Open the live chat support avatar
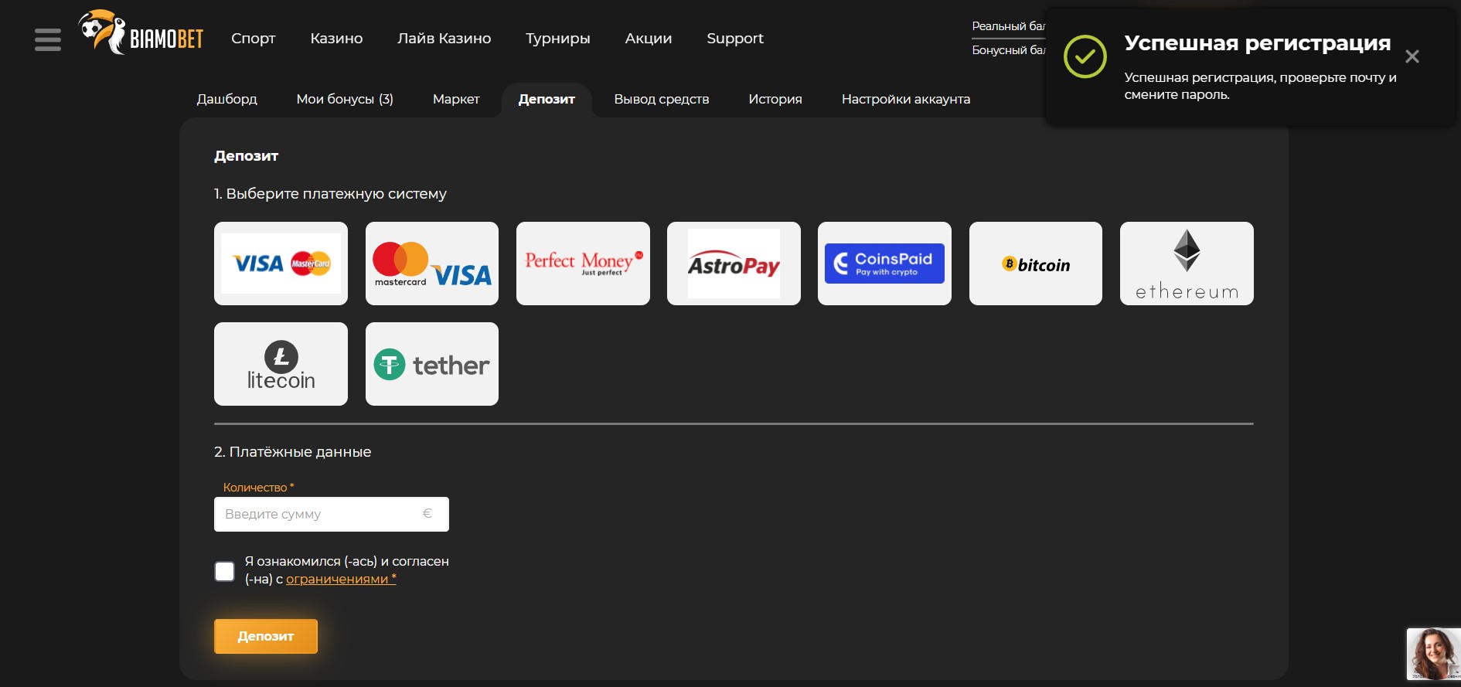Viewport: 1461px width, 687px height. [1433, 654]
